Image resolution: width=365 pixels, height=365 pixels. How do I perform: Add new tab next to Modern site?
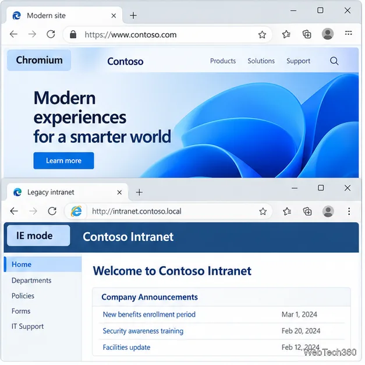pyautogui.click(x=133, y=16)
